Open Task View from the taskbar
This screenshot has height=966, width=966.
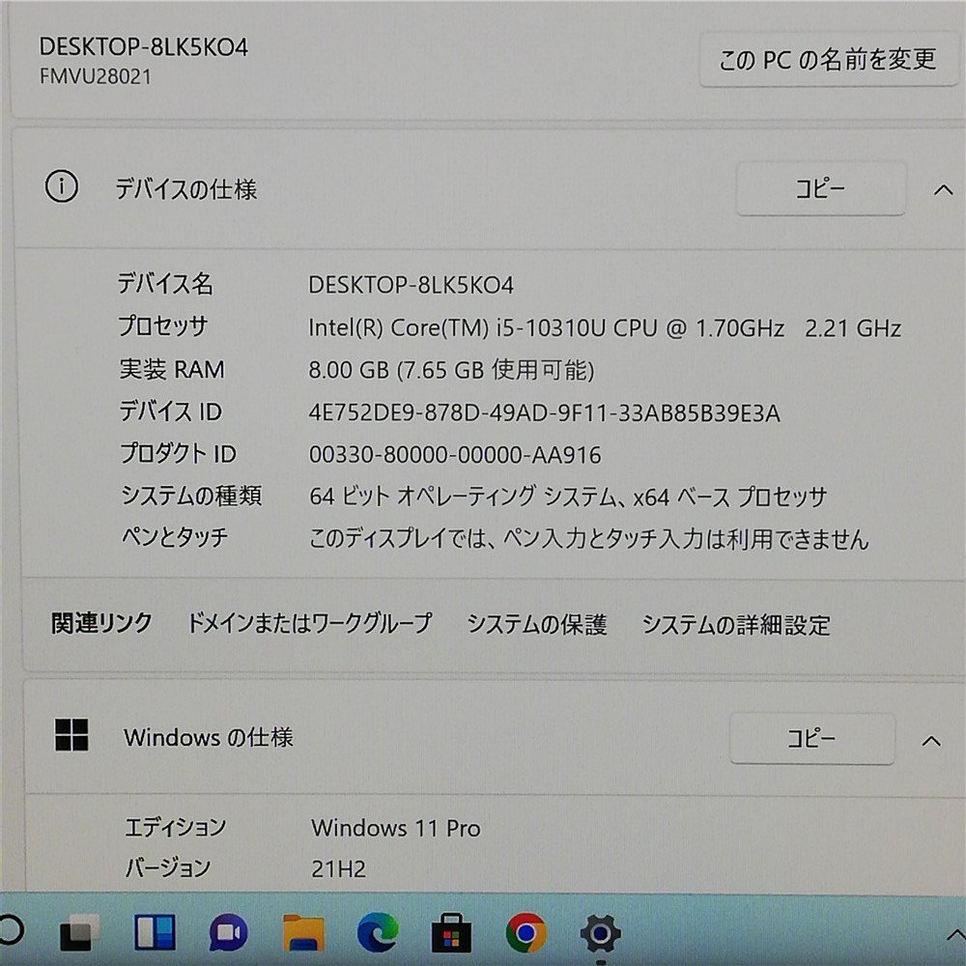(x=79, y=933)
